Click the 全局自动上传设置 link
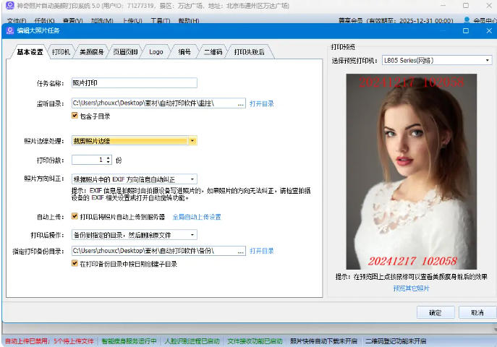This screenshot has width=497, height=347. (196, 217)
